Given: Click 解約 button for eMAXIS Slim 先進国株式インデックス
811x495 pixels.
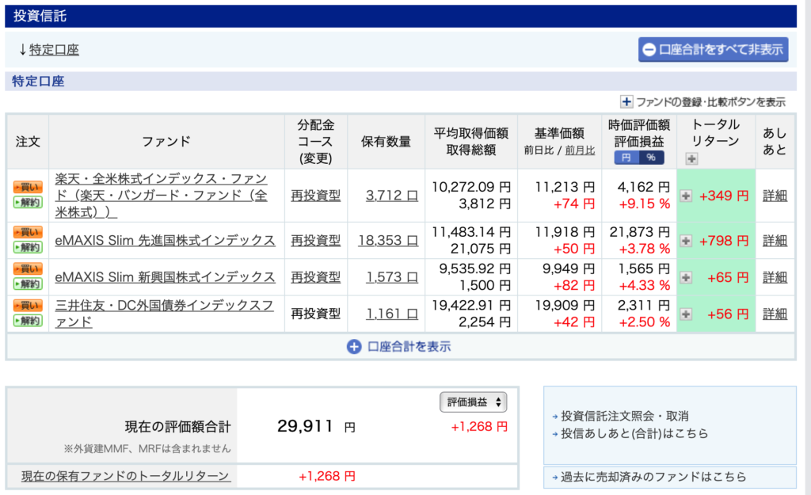Looking at the screenshot, I should tap(28, 247).
